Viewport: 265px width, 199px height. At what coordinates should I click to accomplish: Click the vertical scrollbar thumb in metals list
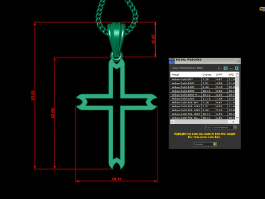coord(237,81)
